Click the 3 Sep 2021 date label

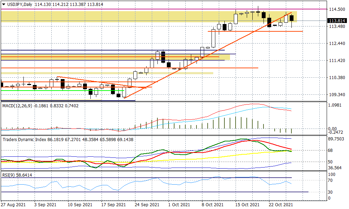click(x=45, y=205)
